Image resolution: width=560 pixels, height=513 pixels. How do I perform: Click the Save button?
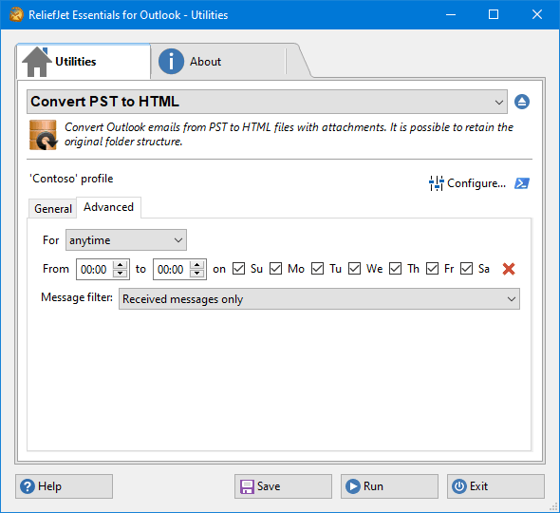point(283,486)
